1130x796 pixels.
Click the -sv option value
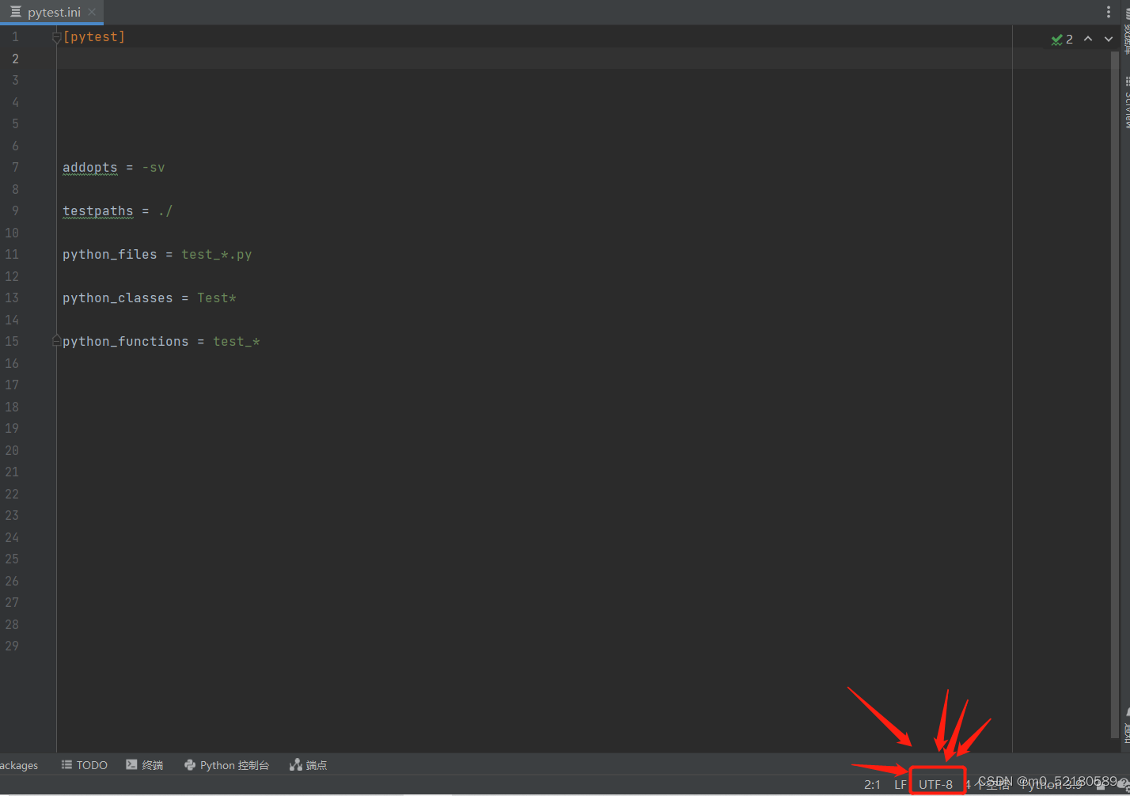click(x=154, y=168)
